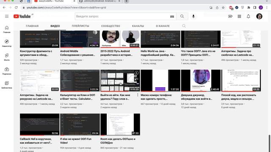Click the page vertical scrollbar thumb
Screen dimensions: 271x152
tap(269, 144)
